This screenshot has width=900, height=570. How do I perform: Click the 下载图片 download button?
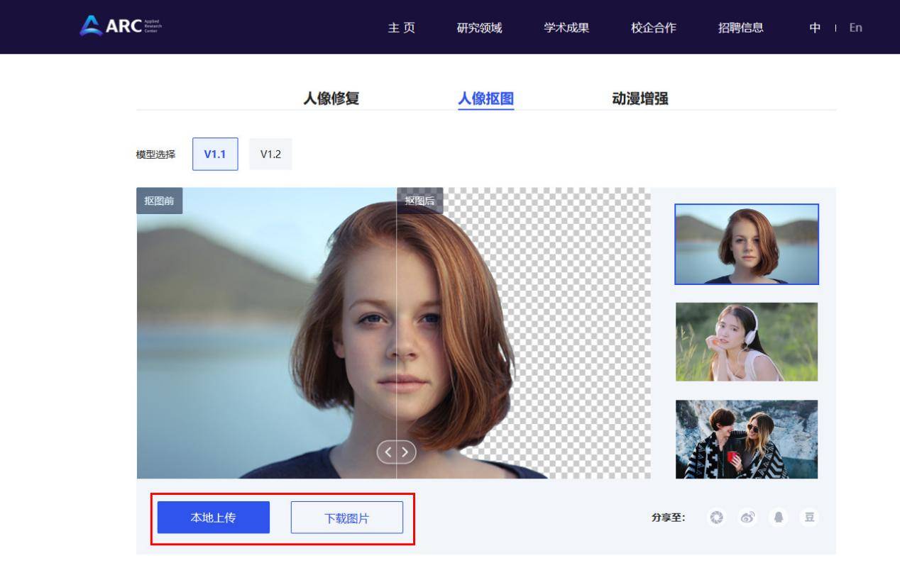[347, 518]
